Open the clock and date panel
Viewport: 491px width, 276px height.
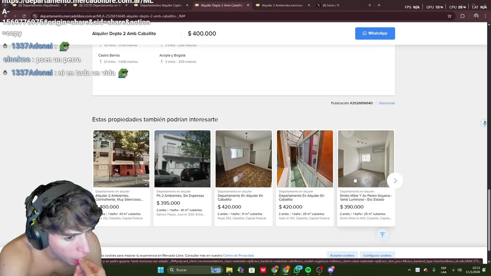point(473,270)
